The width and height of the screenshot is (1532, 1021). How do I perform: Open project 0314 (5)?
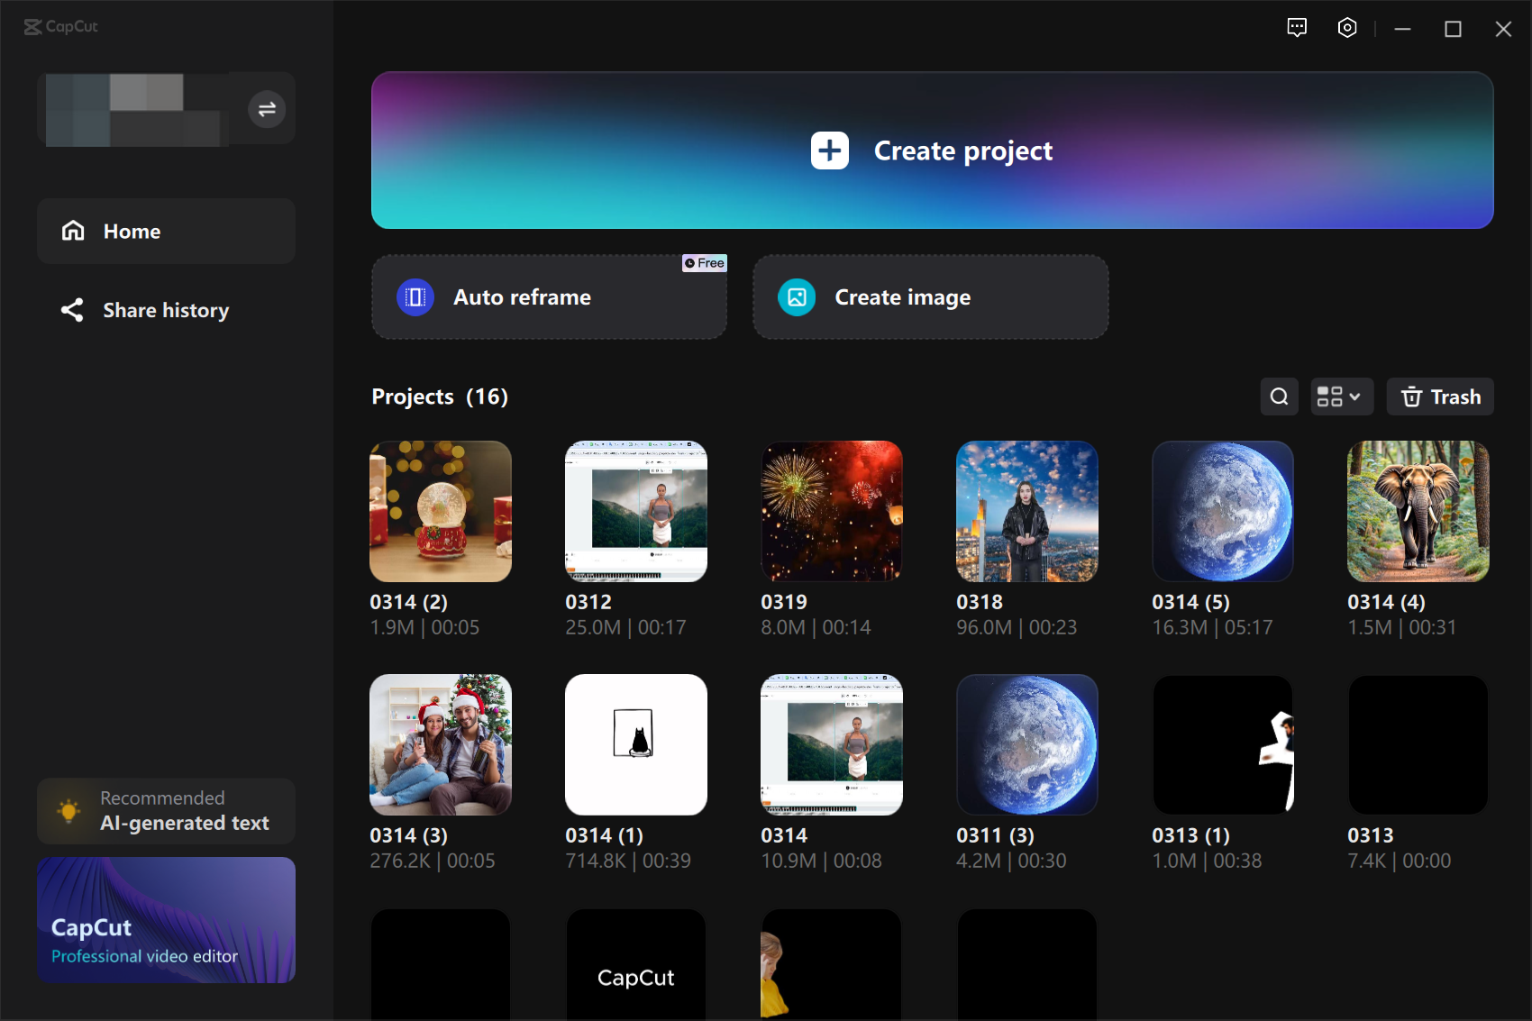click(1222, 511)
